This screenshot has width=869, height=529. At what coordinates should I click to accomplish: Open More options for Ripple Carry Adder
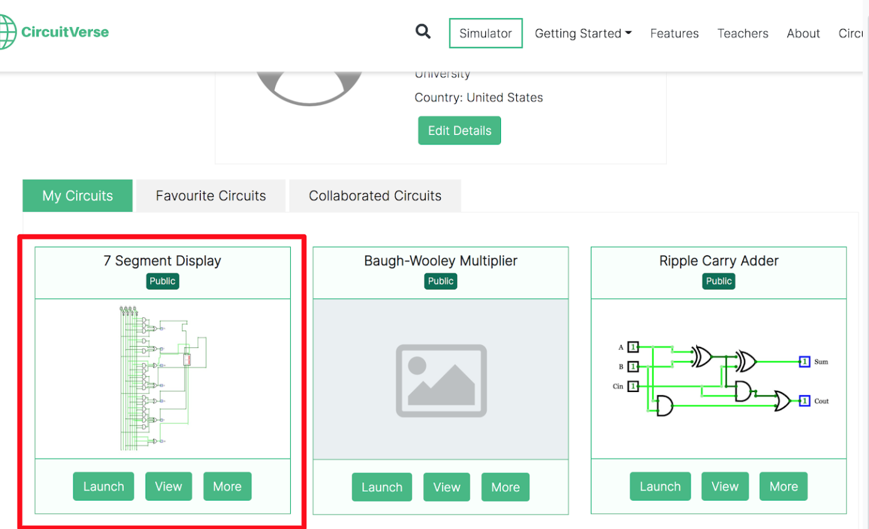(784, 487)
